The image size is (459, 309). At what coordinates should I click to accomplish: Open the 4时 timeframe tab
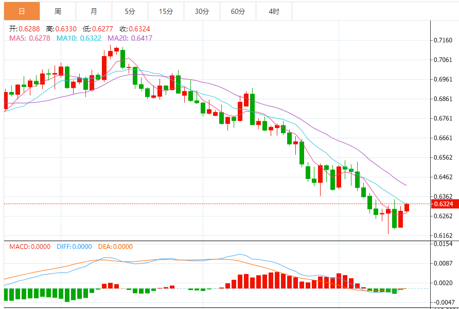274,11
